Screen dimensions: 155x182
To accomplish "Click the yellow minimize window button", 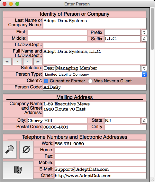I will point(11,4).
